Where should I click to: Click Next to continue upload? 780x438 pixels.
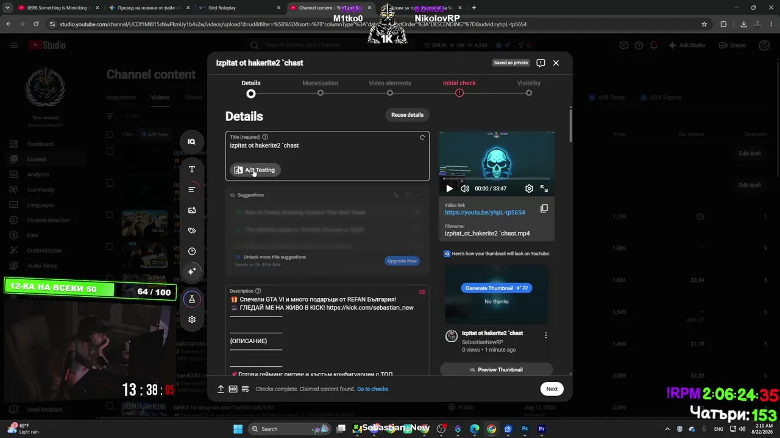[551, 389]
